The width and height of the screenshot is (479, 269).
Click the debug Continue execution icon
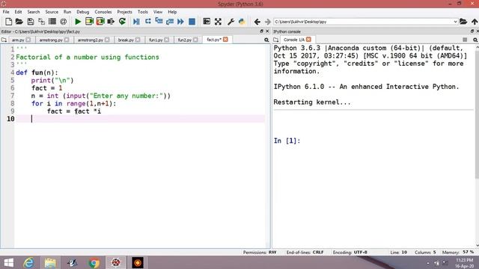click(180, 22)
